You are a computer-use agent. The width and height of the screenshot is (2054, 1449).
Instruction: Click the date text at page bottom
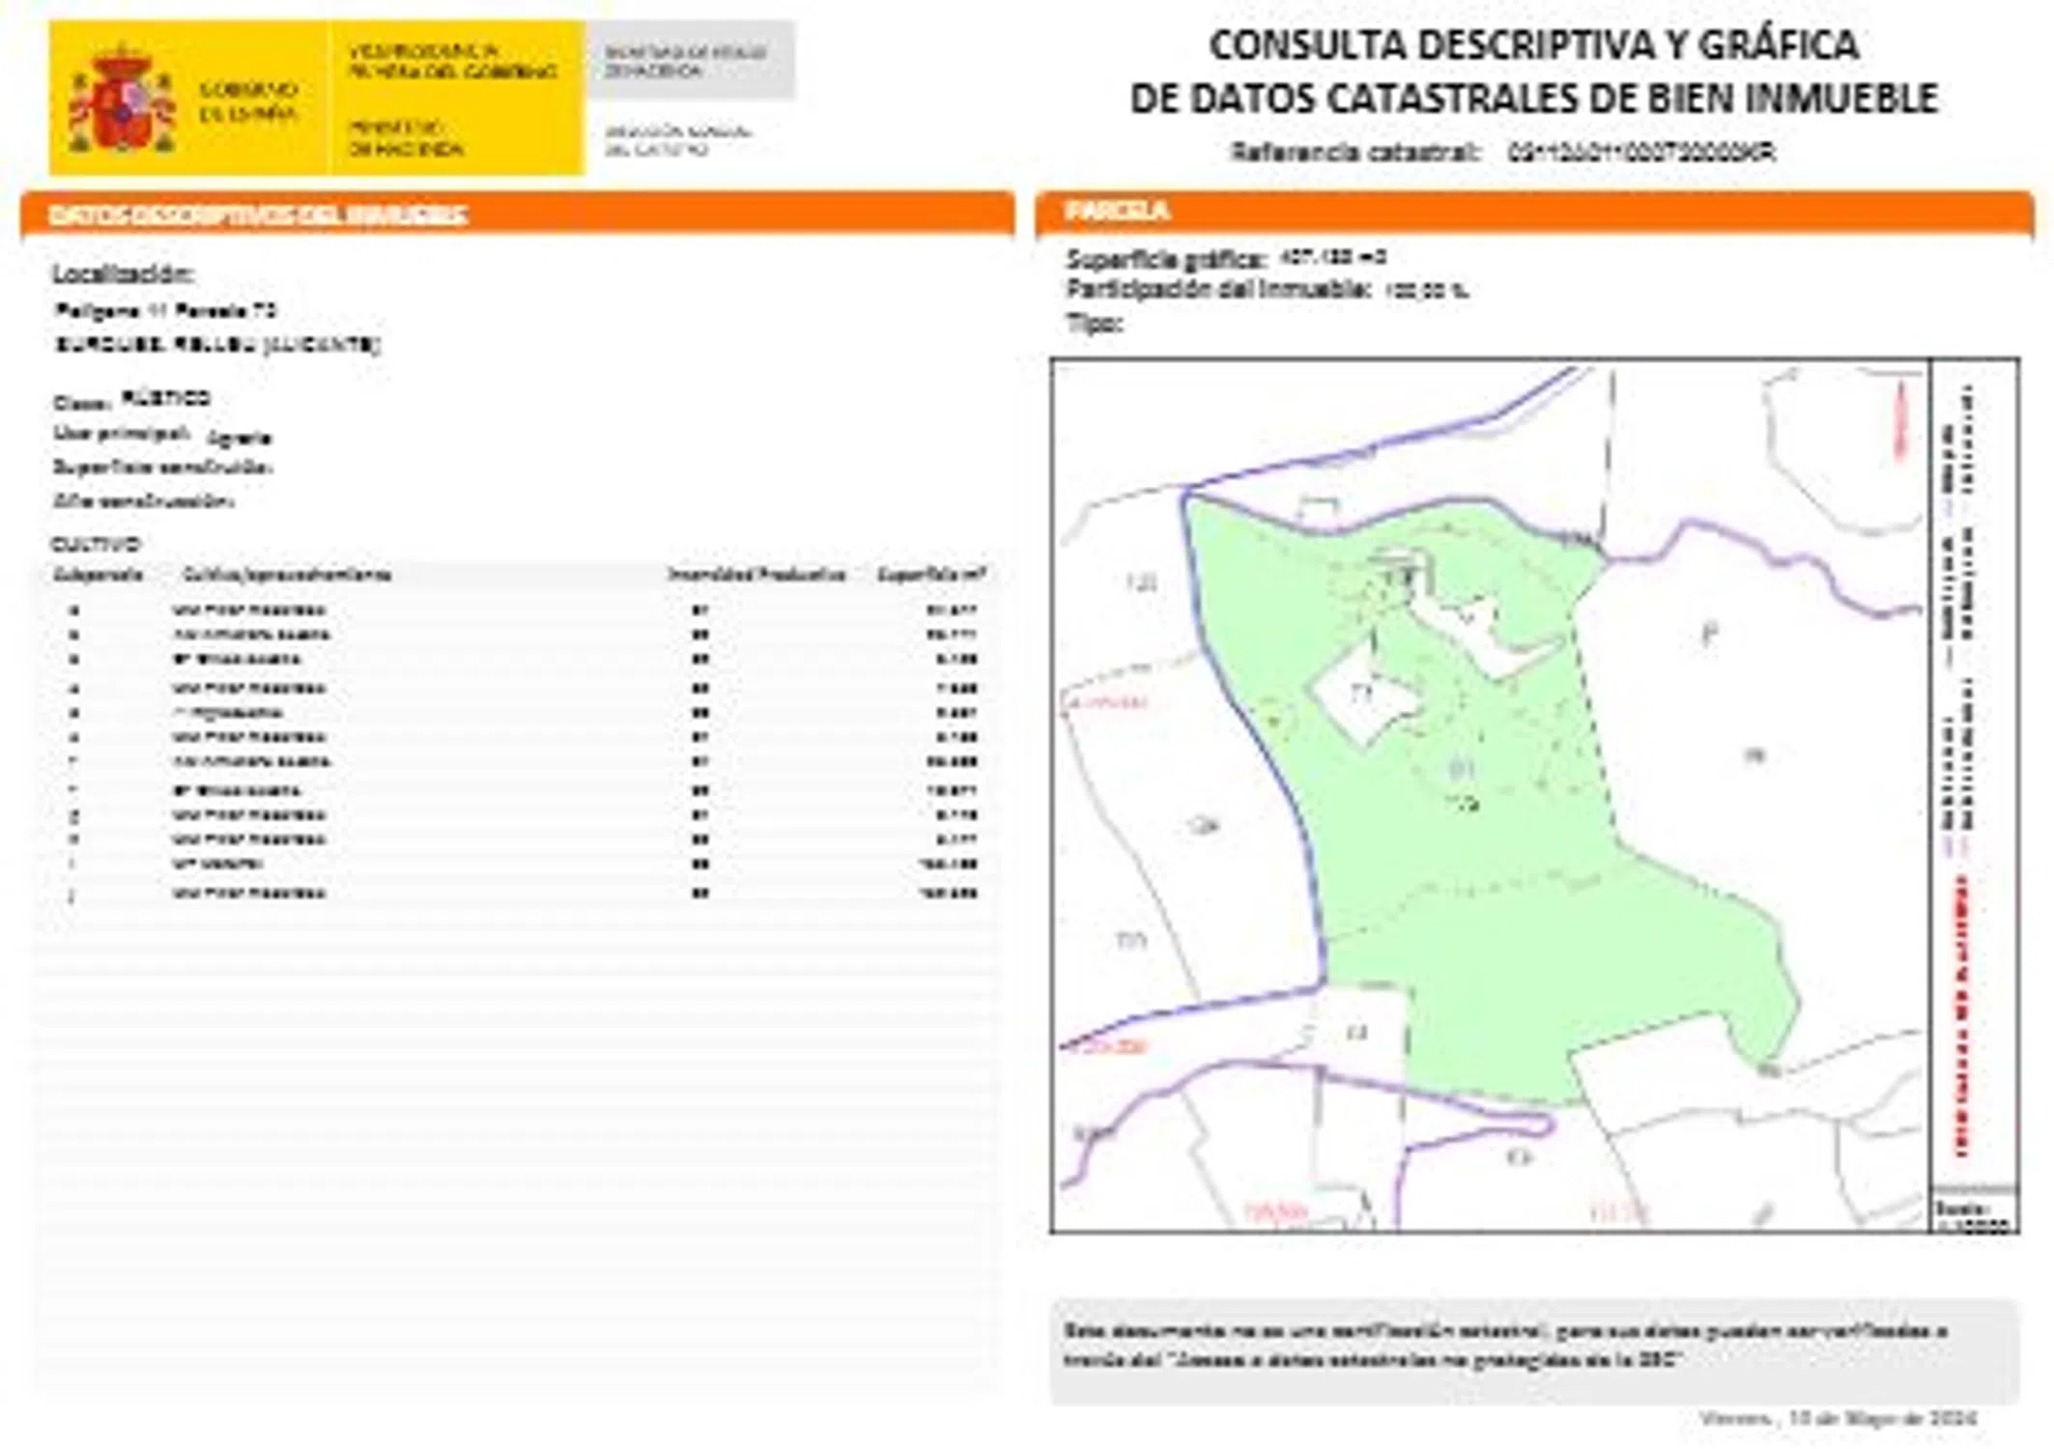click(x=1837, y=1418)
